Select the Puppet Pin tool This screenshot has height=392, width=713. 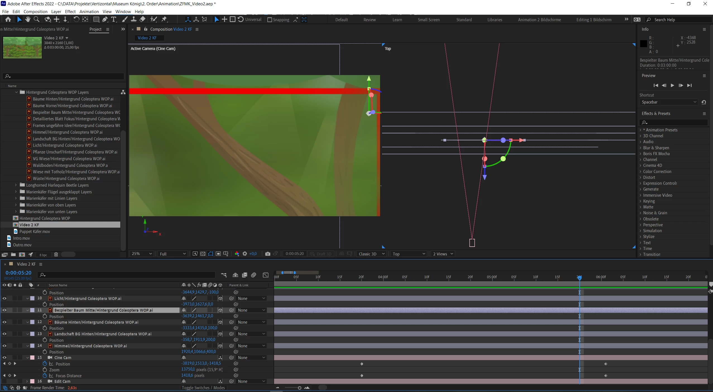click(164, 19)
